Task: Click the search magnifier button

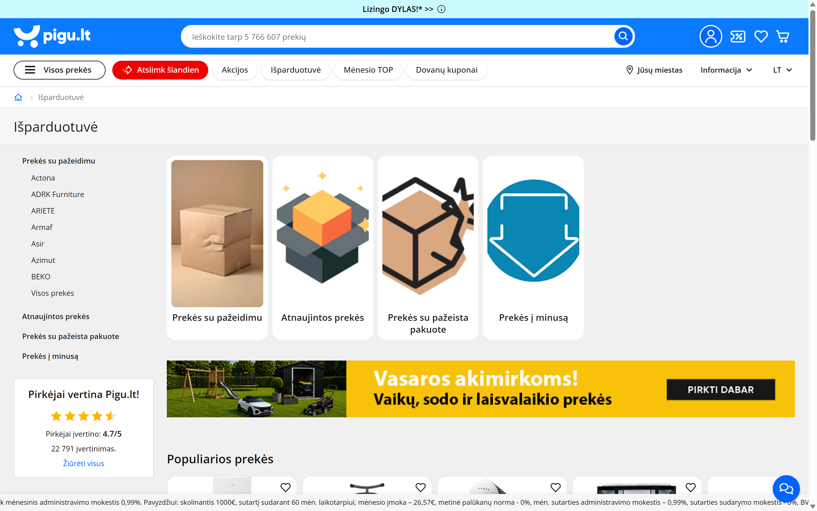Action: (623, 36)
